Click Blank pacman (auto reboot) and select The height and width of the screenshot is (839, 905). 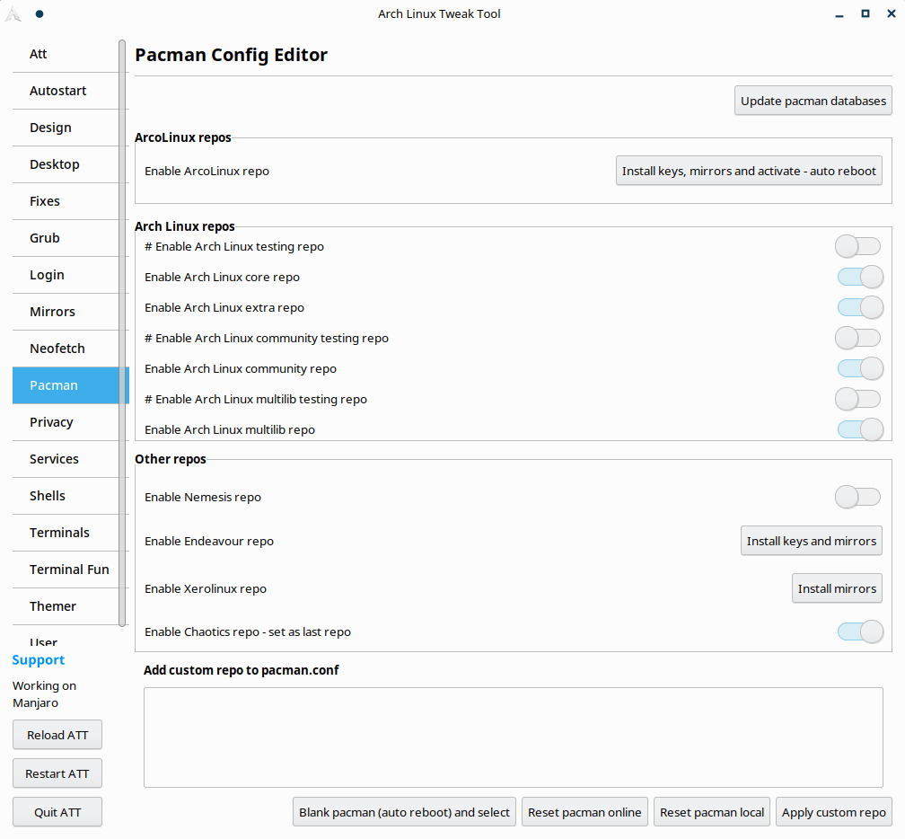pos(404,812)
